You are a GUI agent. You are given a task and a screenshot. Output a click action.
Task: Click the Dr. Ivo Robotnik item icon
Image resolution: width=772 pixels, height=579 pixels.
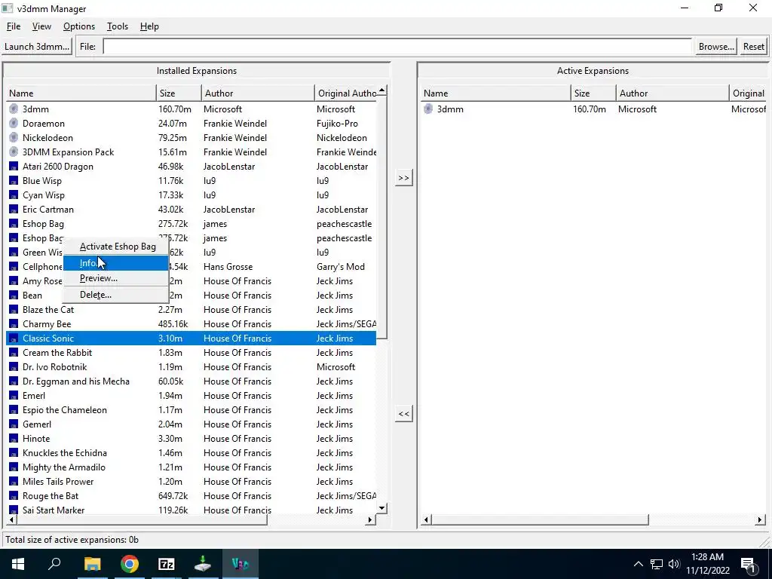[14, 367]
